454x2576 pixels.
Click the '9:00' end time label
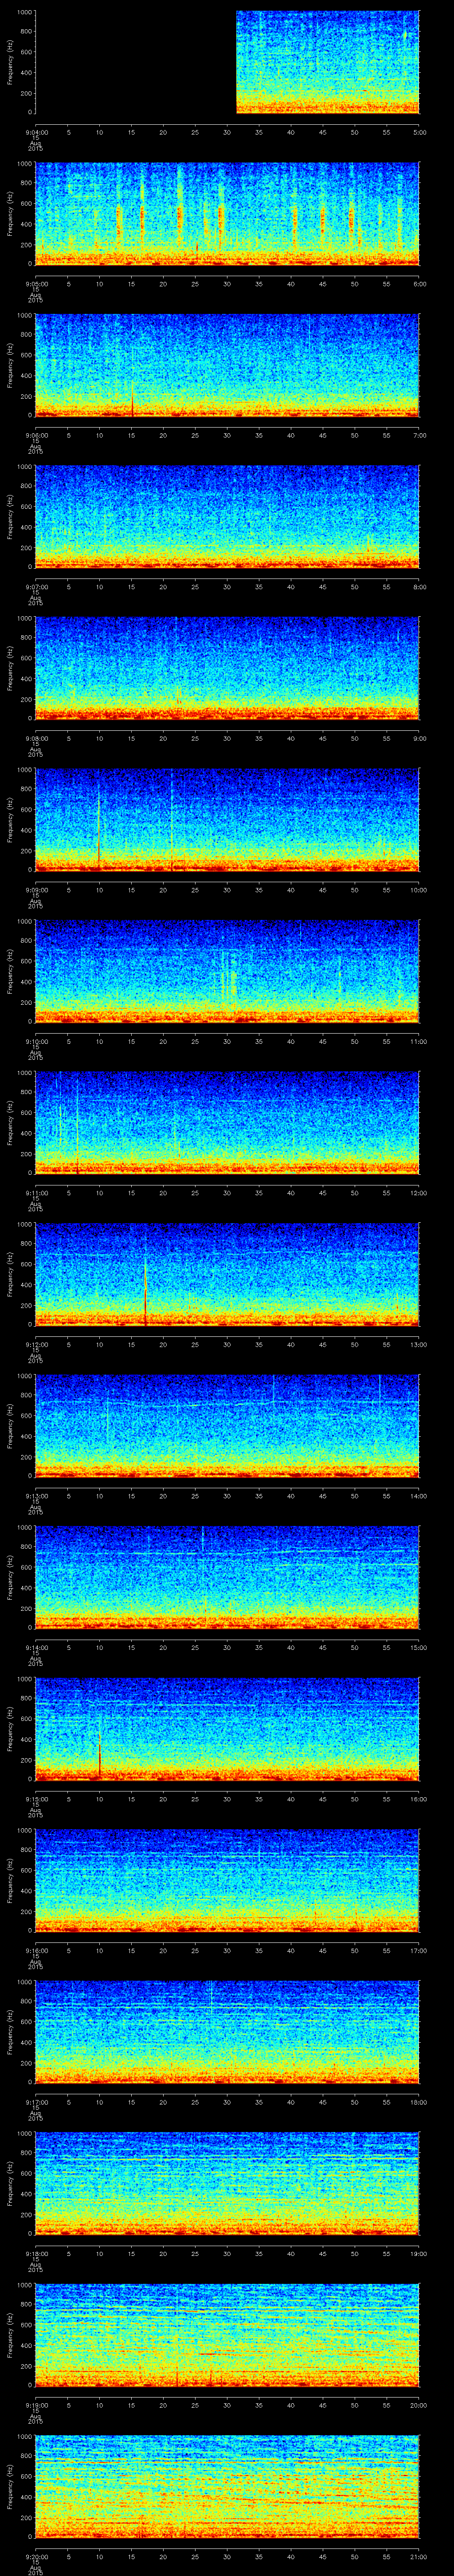coord(420,738)
